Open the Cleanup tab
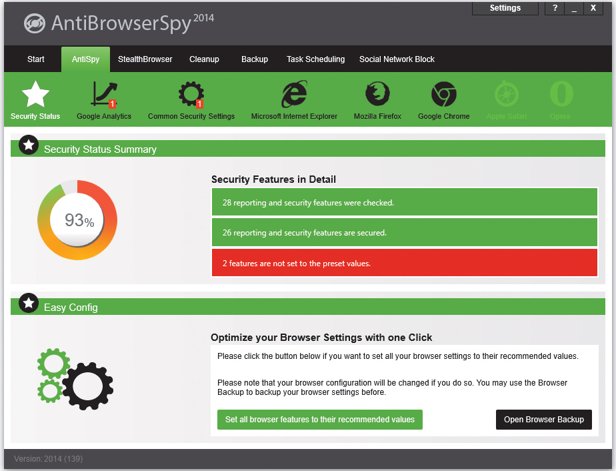The image size is (616, 471). (204, 59)
